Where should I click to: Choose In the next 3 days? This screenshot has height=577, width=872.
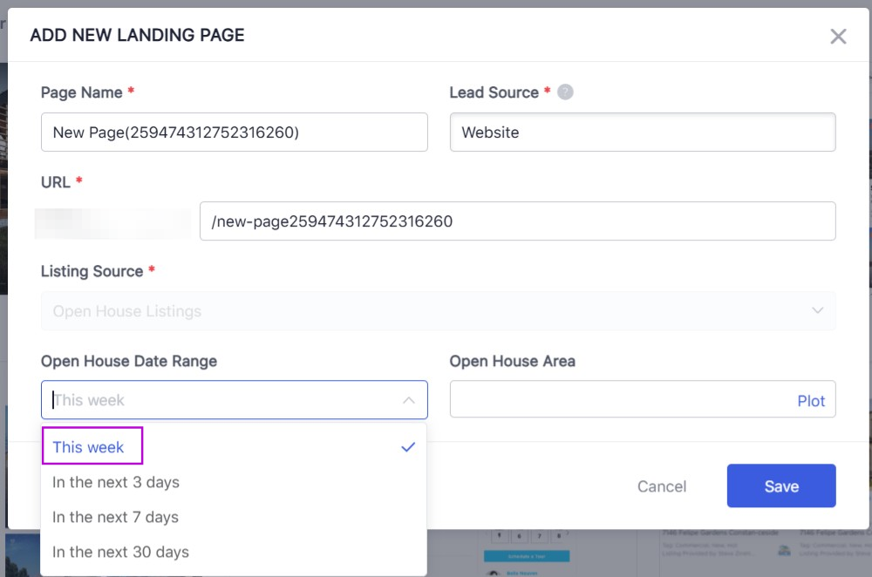(116, 482)
